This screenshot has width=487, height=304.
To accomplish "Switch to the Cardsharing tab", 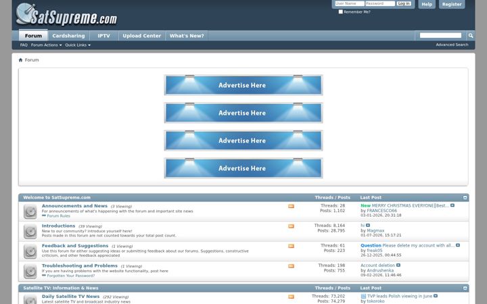I will (68, 36).
